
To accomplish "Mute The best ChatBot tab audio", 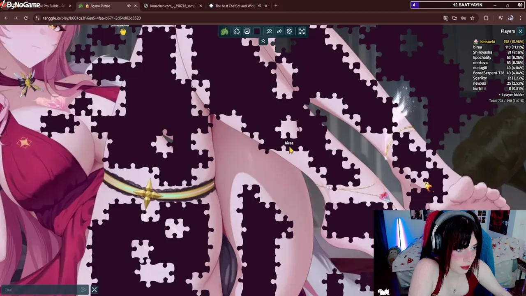I will tap(259, 6).
